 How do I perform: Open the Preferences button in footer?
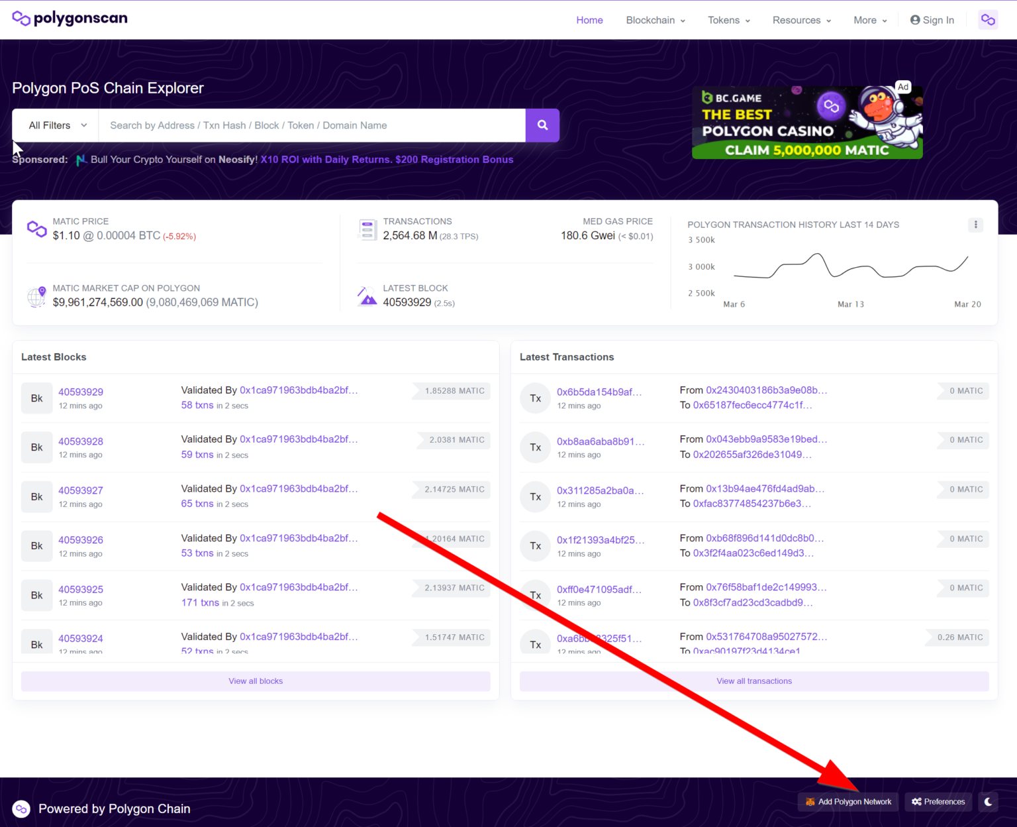(x=938, y=802)
